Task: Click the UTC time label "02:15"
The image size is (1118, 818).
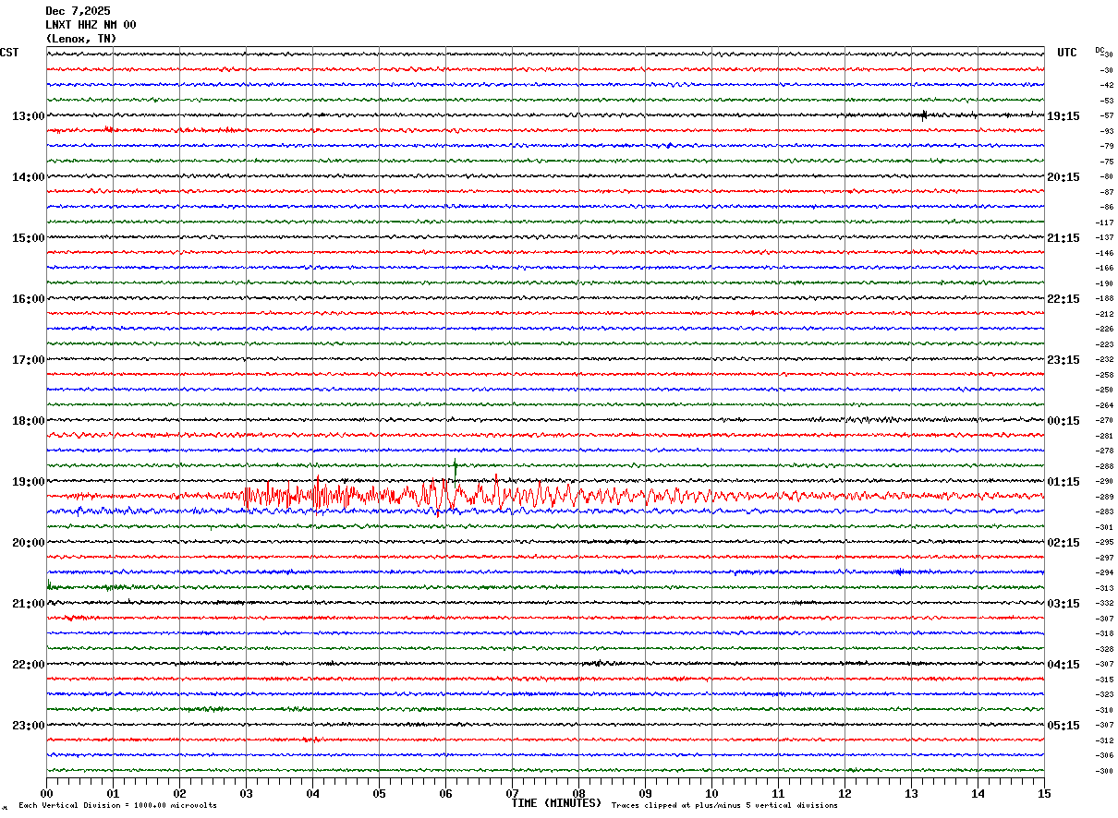Action: [x=1063, y=543]
